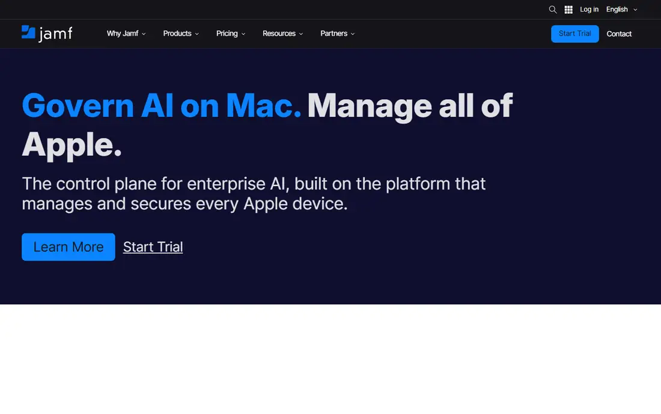
Task: Expand the Resources menu
Action: [x=282, y=33]
